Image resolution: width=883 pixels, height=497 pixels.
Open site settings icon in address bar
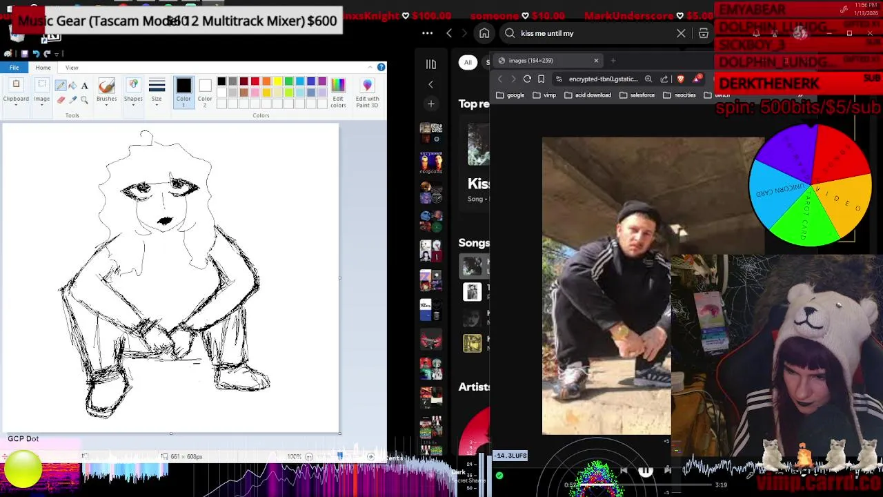click(x=559, y=79)
